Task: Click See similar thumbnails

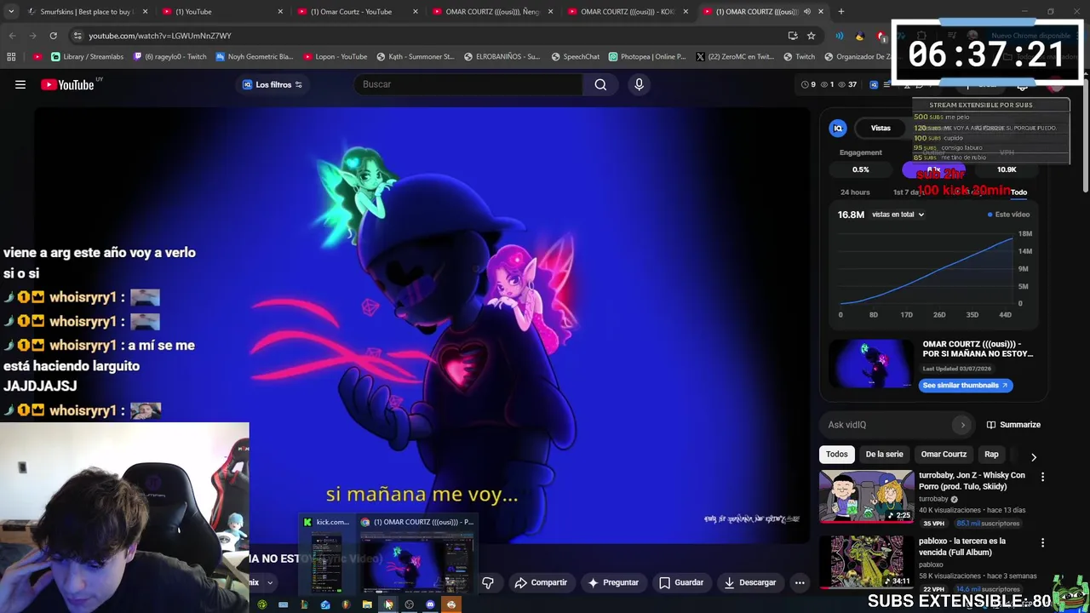Action: 966,385
